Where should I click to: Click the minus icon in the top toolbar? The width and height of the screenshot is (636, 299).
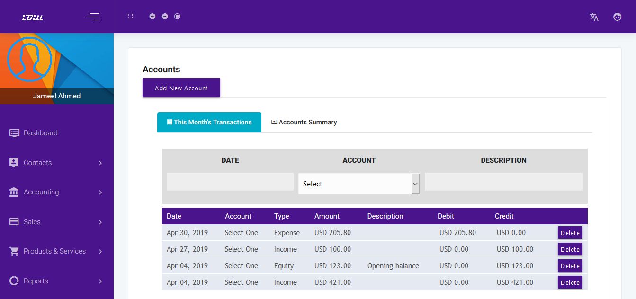165,16
